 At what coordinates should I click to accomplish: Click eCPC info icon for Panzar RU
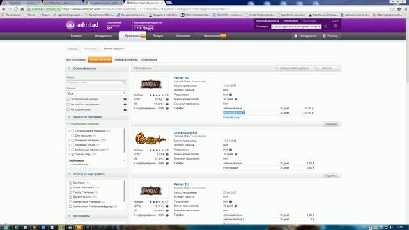click(167, 100)
